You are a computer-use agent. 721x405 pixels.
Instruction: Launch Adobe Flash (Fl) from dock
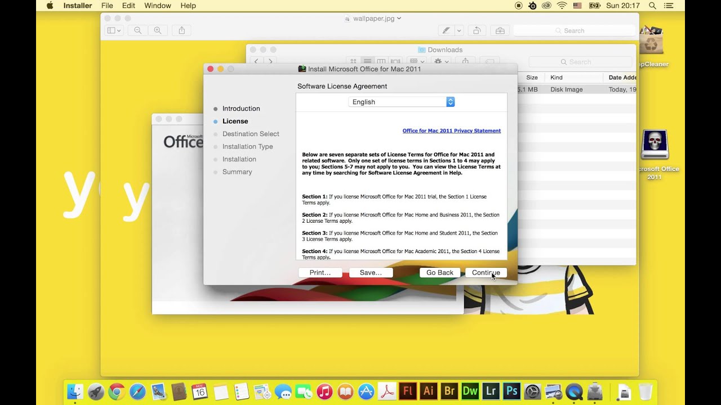coord(408,390)
